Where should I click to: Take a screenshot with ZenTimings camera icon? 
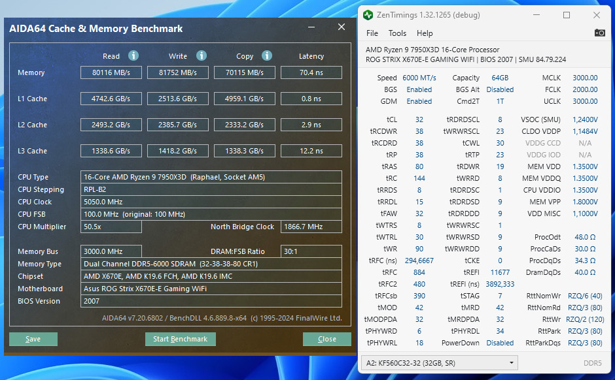click(x=600, y=33)
